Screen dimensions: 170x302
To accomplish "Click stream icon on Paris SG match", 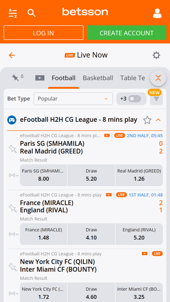I will point(107,135).
